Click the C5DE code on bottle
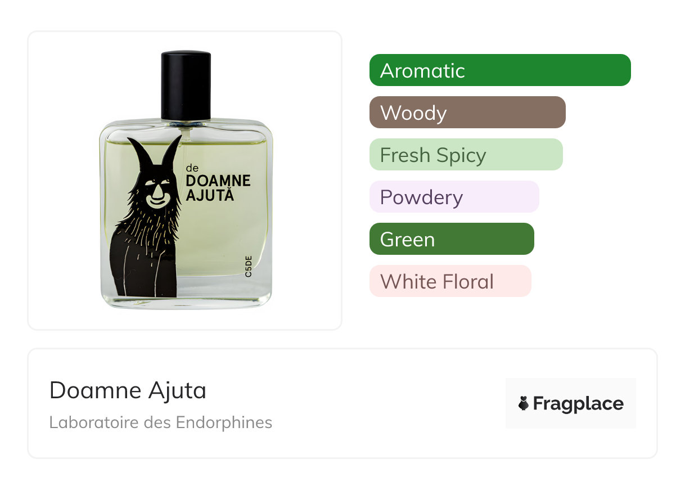Image resolution: width=685 pixels, height=486 pixels. (x=248, y=265)
